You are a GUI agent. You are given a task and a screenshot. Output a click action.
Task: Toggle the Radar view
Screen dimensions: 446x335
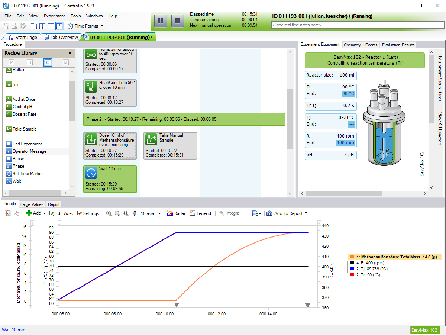tap(176, 213)
